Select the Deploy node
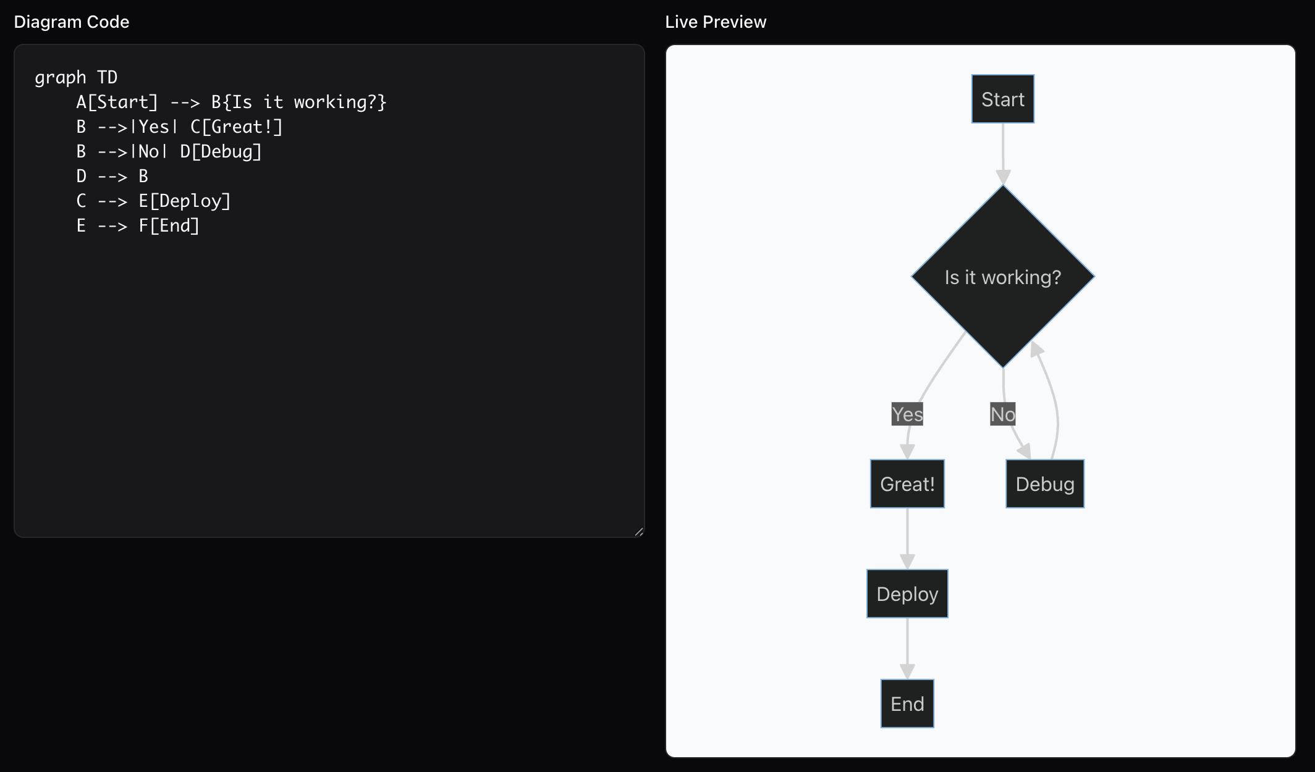Image resolution: width=1315 pixels, height=772 pixels. (907, 594)
